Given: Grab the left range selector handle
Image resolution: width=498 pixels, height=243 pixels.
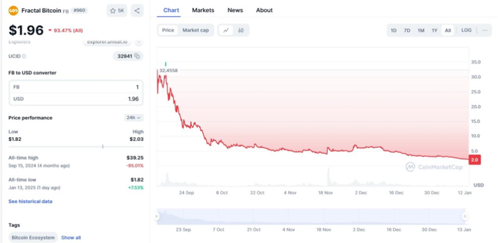Looking at the screenshot, I should click(x=156, y=216).
